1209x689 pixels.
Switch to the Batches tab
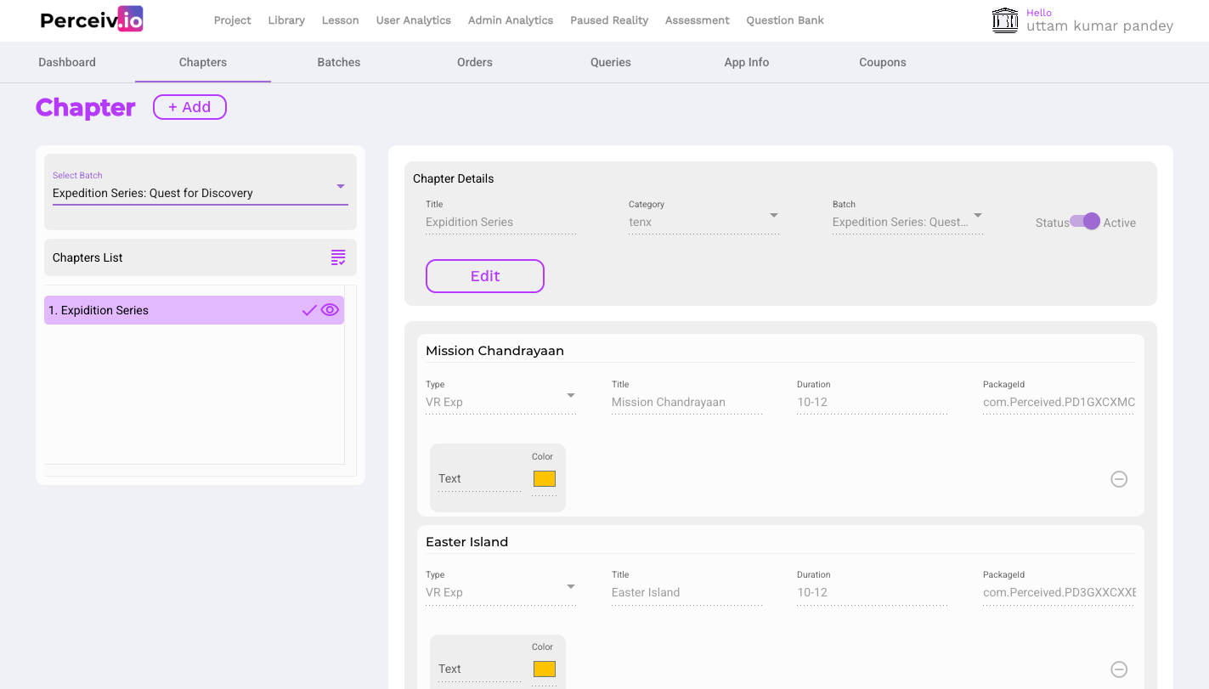point(339,62)
